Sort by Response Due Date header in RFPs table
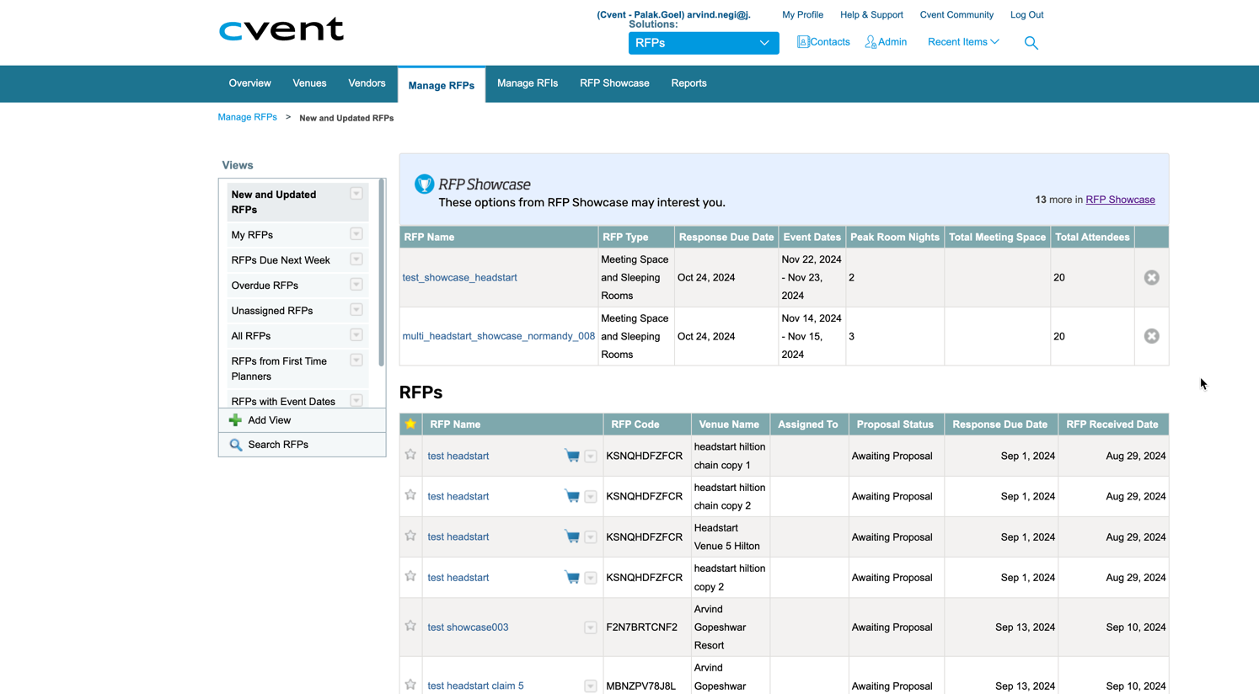The width and height of the screenshot is (1259, 694). tap(999, 424)
